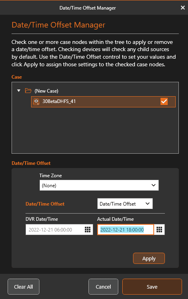This screenshot has width=188, height=299.
Task: Click the Cancel button
Action: click(x=103, y=287)
